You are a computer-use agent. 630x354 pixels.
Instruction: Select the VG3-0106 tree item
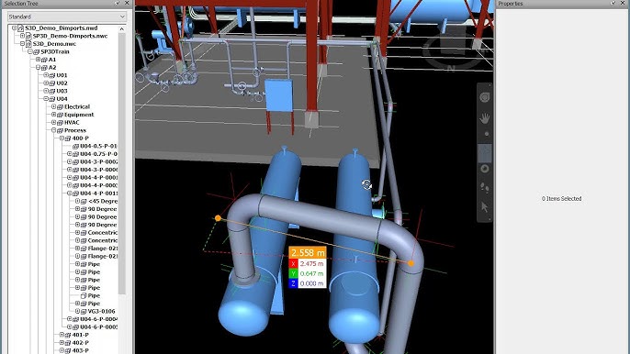pos(101,311)
